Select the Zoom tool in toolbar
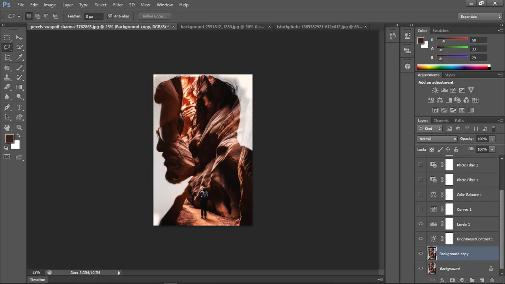Screen dimensions: 505x284 click(x=19, y=127)
